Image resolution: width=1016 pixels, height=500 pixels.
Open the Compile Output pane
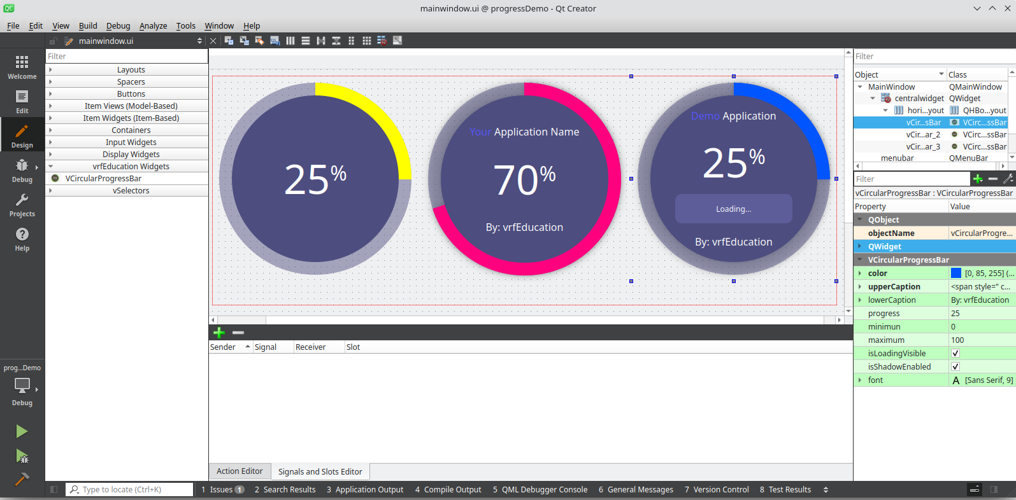448,490
